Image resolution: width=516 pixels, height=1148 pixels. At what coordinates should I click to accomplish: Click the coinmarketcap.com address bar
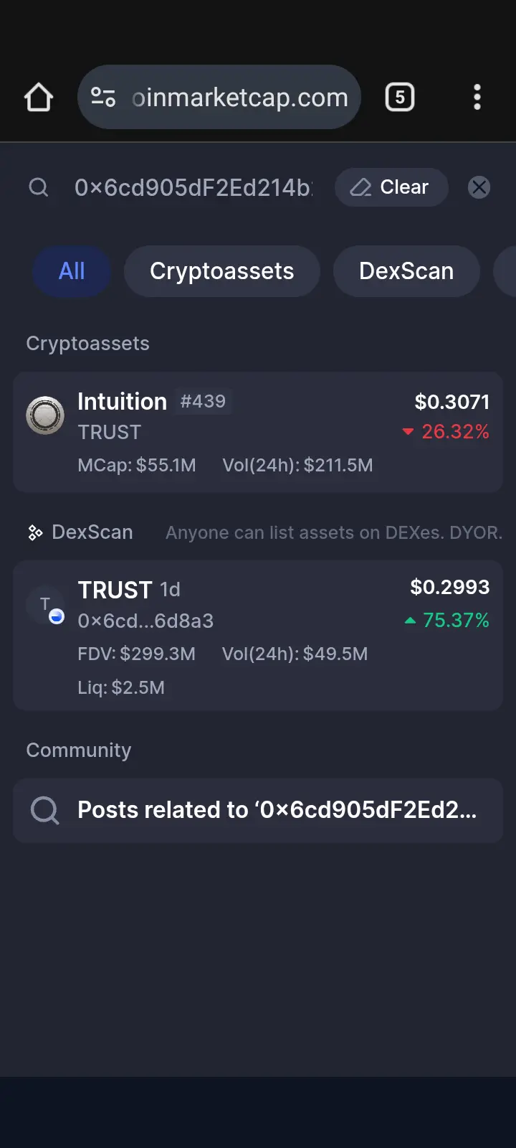tap(219, 97)
